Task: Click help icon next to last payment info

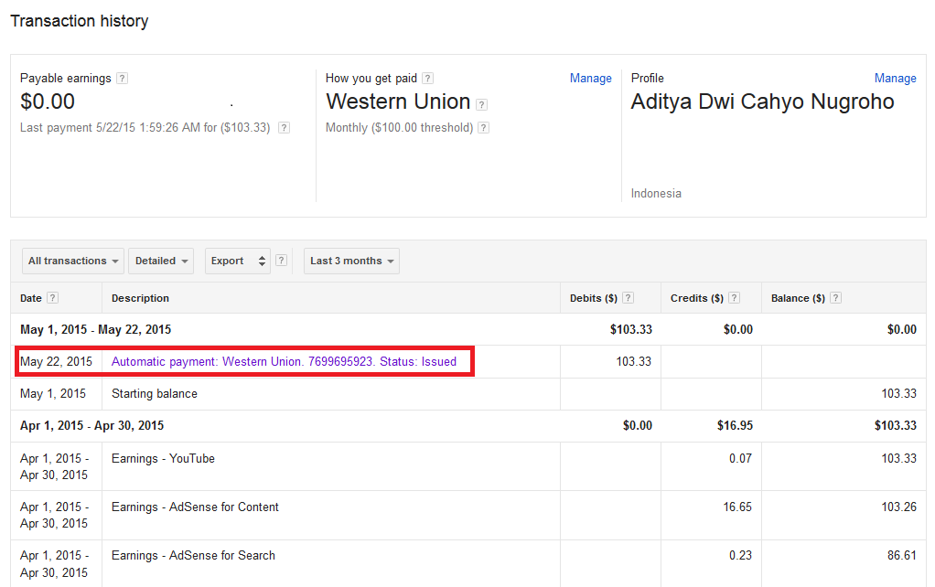Action: [x=284, y=128]
